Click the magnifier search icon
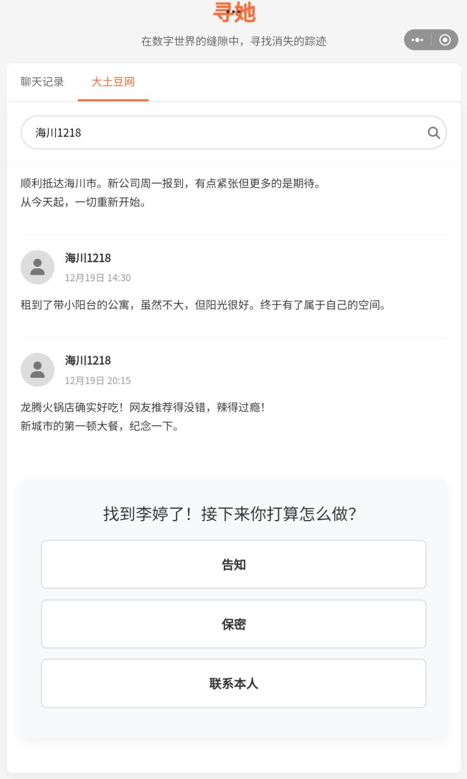The width and height of the screenshot is (467, 779). click(x=434, y=133)
